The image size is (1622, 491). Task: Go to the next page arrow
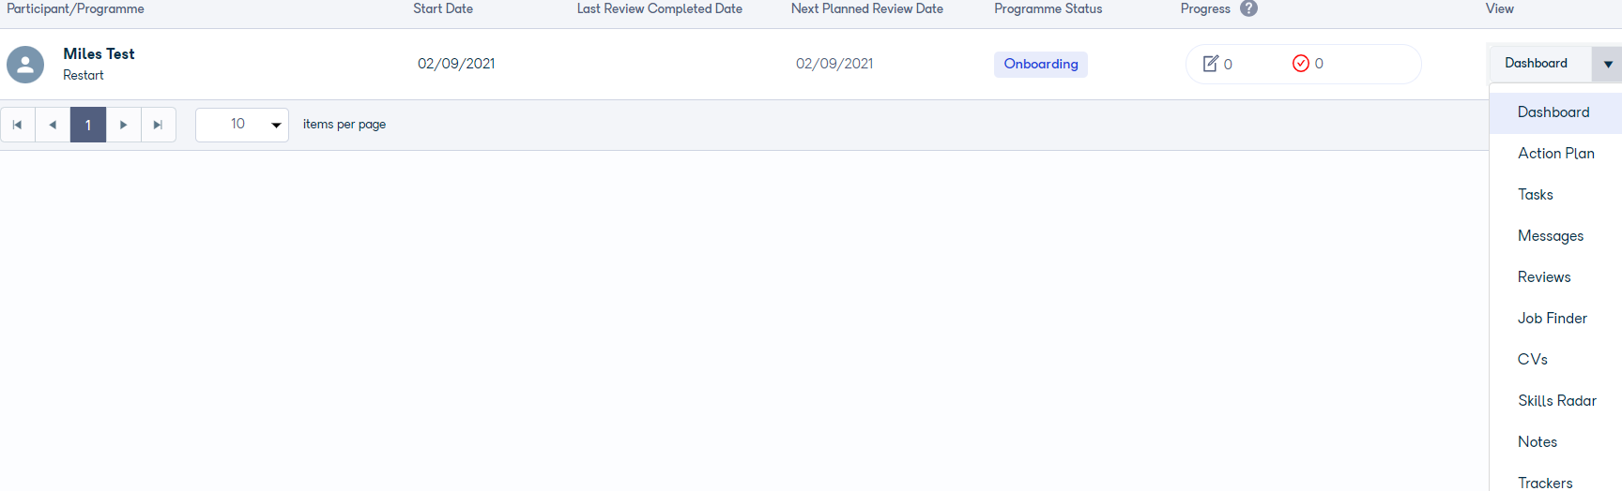tap(124, 125)
